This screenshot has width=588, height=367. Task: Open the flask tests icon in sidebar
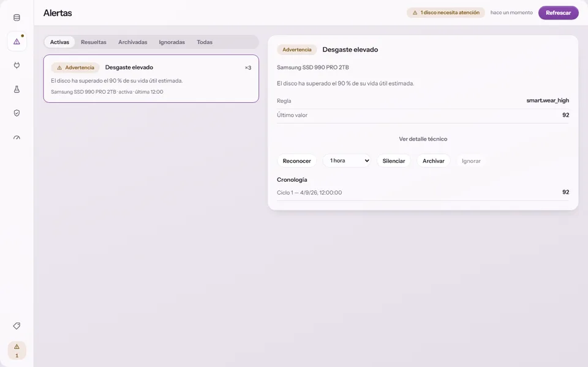(17, 89)
